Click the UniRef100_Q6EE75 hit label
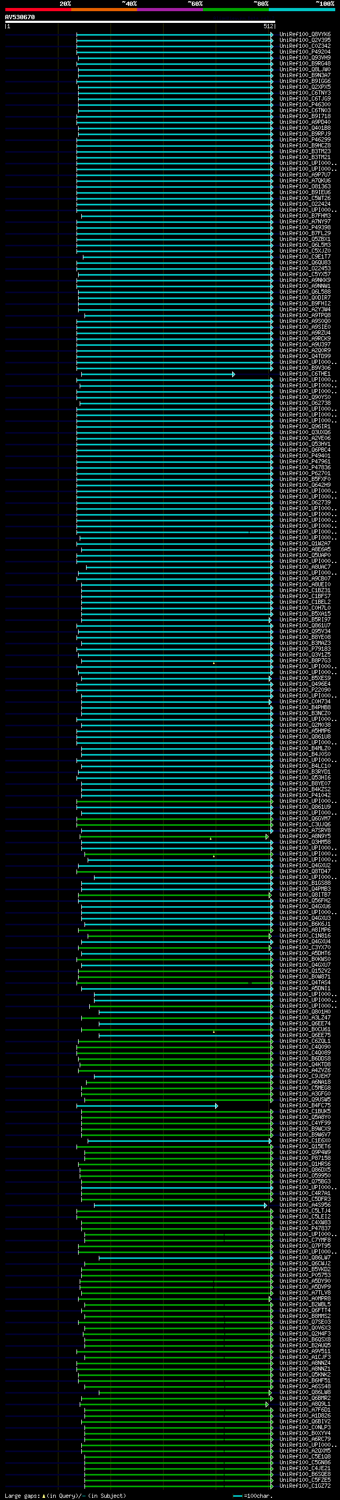The image size is (340, 1500). [x=305, y=1035]
